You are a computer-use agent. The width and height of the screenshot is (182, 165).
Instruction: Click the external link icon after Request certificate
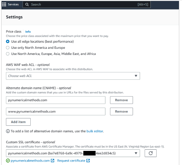point(88,161)
